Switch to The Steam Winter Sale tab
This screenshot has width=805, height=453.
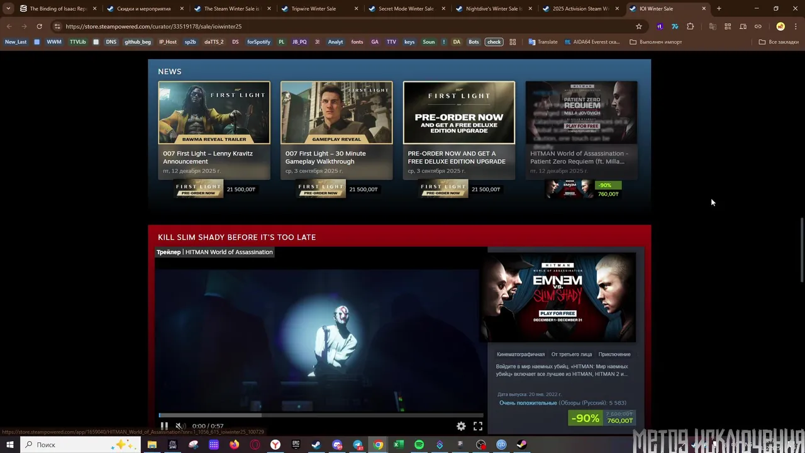pyautogui.click(x=231, y=9)
